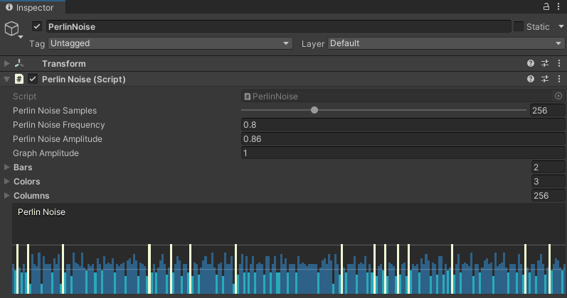
Task: Open Transform component presets
Action: point(544,63)
